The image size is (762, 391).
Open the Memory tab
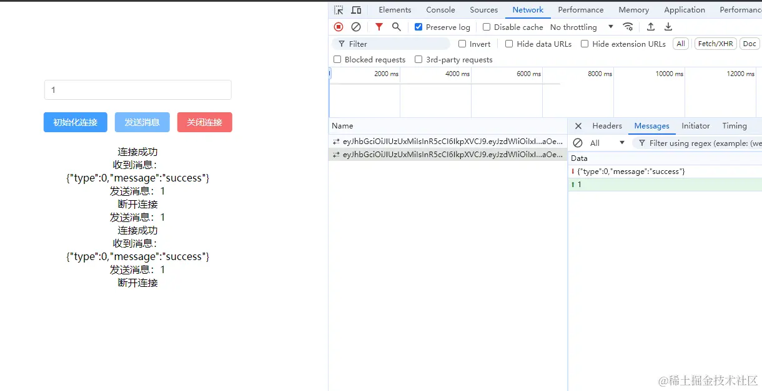634,10
